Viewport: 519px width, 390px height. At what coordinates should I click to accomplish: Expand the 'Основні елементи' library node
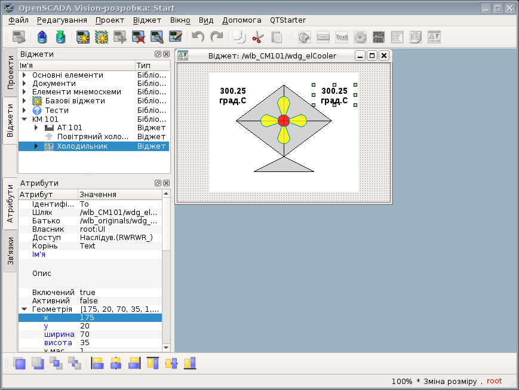tap(24, 75)
